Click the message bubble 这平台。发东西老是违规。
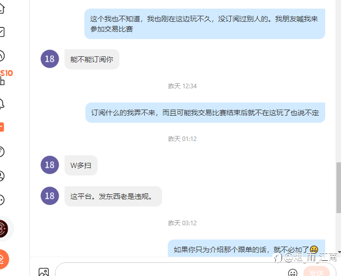The image size is (341, 276). (x=113, y=196)
